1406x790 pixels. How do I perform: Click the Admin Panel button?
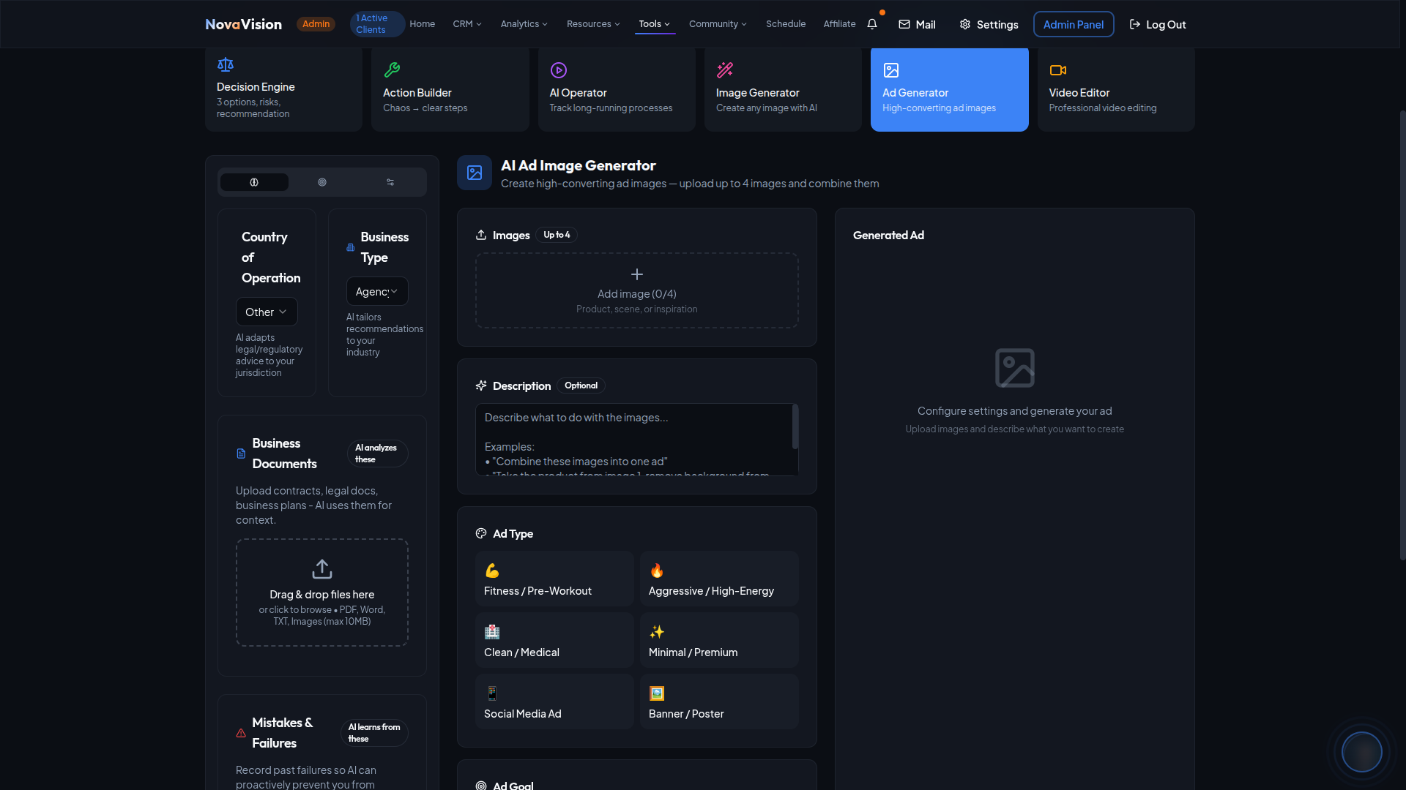pyautogui.click(x=1073, y=24)
